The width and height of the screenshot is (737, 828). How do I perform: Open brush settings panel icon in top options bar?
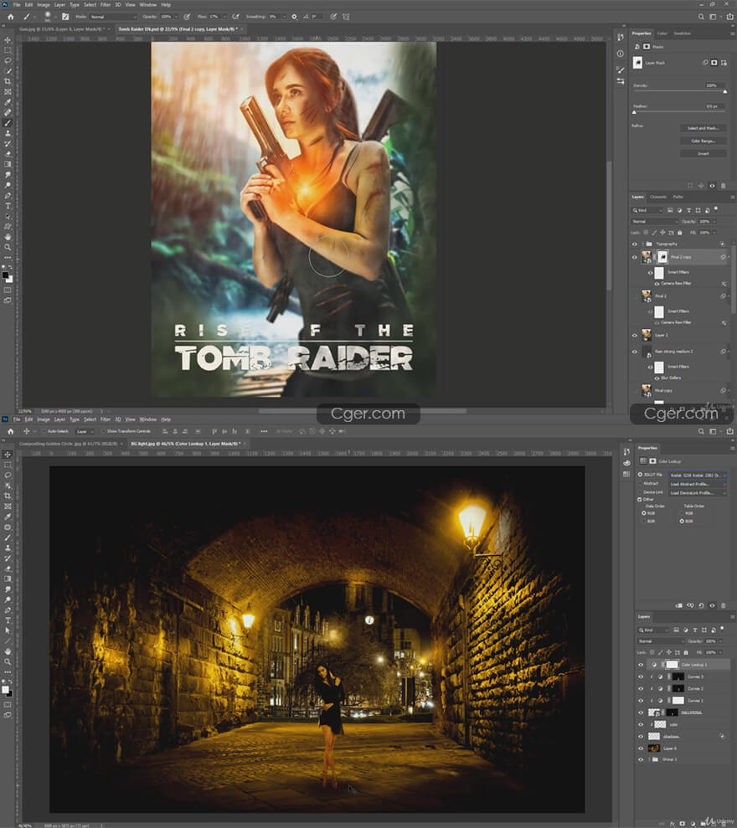point(65,17)
